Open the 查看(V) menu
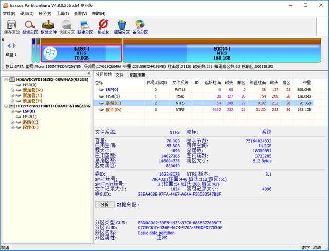 point(80,14)
